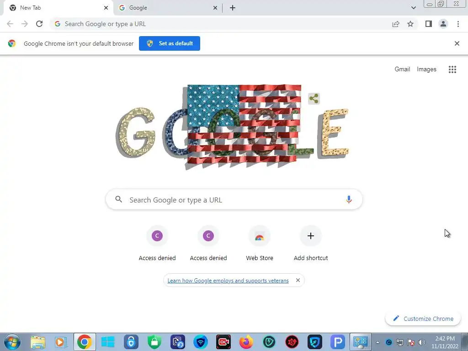Image resolution: width=468 pixels, height=351 pixels.
Task: Start voice search with microphone icon
Action: click(349, 199)
